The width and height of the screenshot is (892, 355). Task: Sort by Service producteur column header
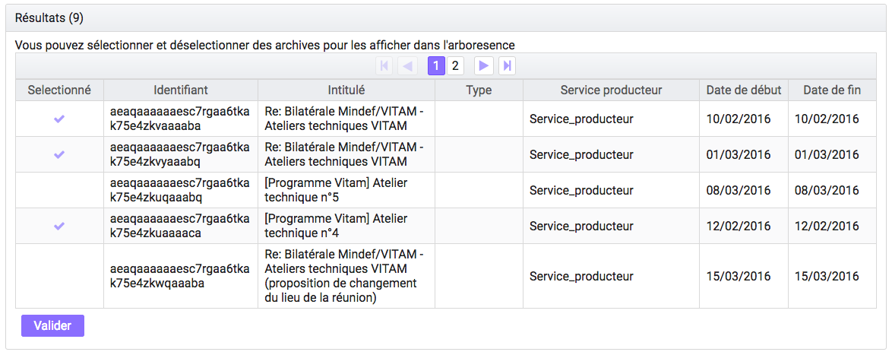[611, 90]
